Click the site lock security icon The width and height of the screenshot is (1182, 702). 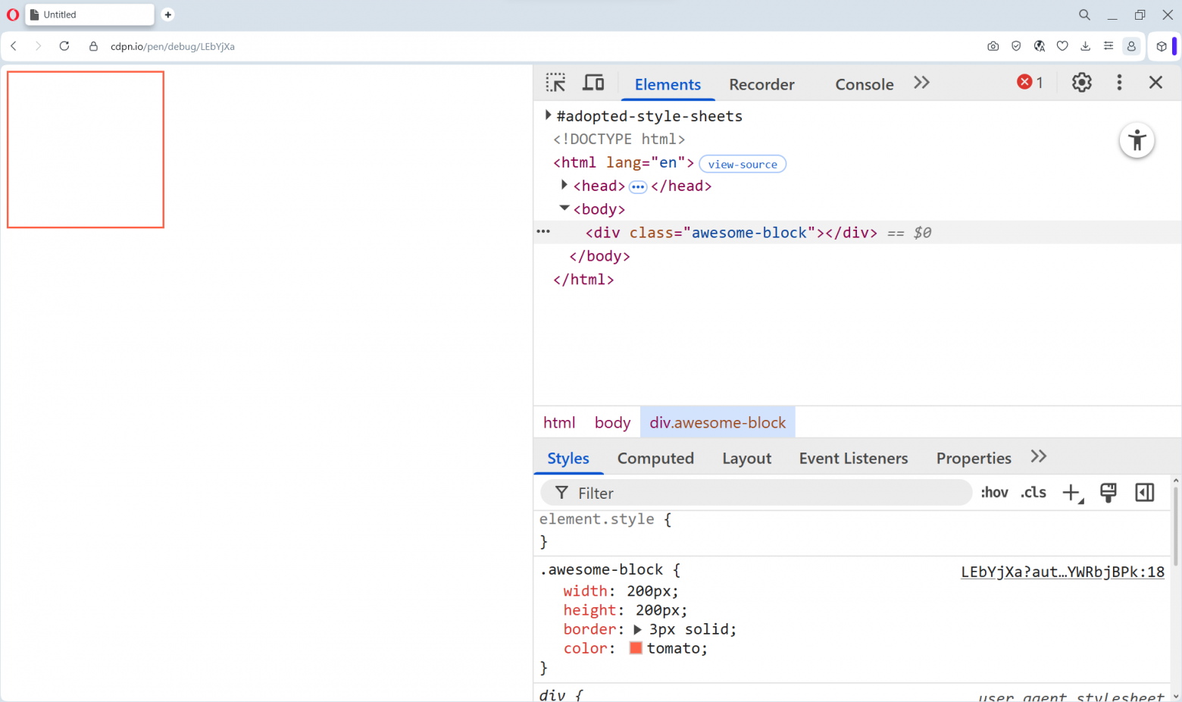click(x=93, y=46)
